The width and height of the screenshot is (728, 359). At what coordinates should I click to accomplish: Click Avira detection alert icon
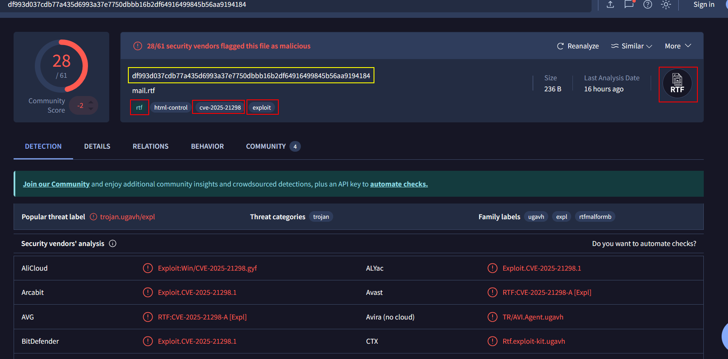pos(493,317)
